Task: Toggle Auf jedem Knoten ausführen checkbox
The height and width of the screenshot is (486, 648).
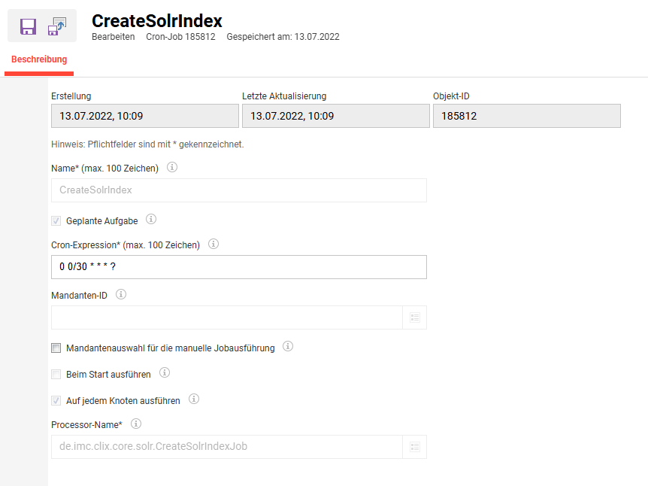Action: (56, 401)
